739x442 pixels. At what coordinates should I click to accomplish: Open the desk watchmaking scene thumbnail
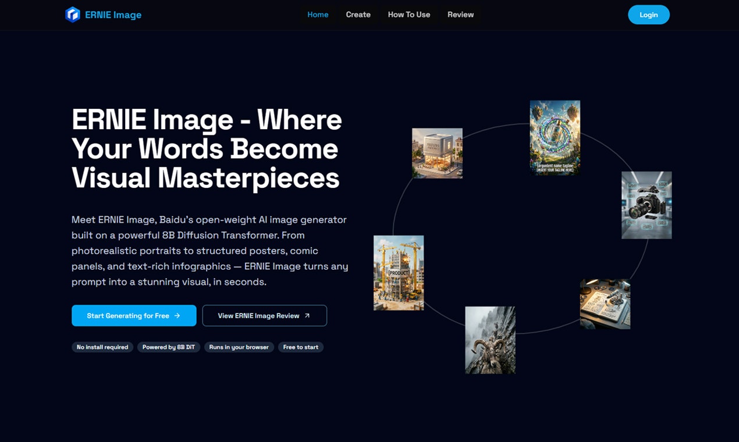click(x=605, y=303)
